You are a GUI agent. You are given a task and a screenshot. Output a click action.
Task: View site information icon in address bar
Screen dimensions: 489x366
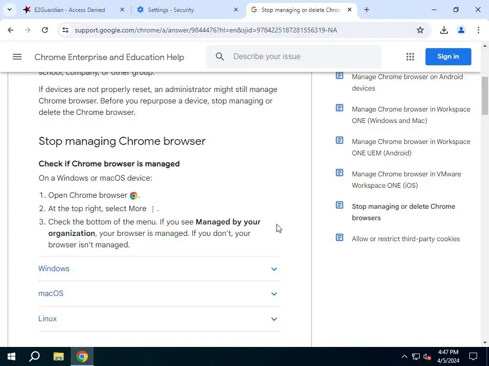(65, 30)
